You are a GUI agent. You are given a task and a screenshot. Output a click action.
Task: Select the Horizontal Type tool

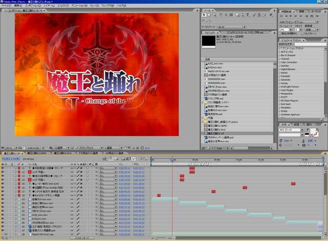tap(248, 15)
